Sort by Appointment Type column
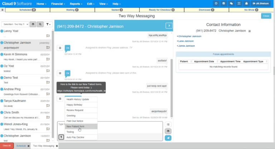The width and height of the screenshot is (275, 149). (x=255, y=61)
